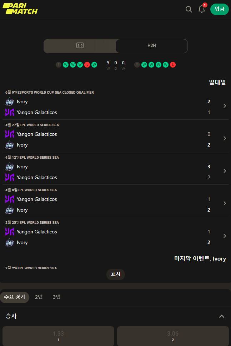
Task: Click the grey question badge in left form row
Action: coord(59,65)
